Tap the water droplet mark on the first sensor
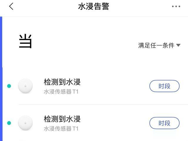188x141 pixels. coord(25,86)
